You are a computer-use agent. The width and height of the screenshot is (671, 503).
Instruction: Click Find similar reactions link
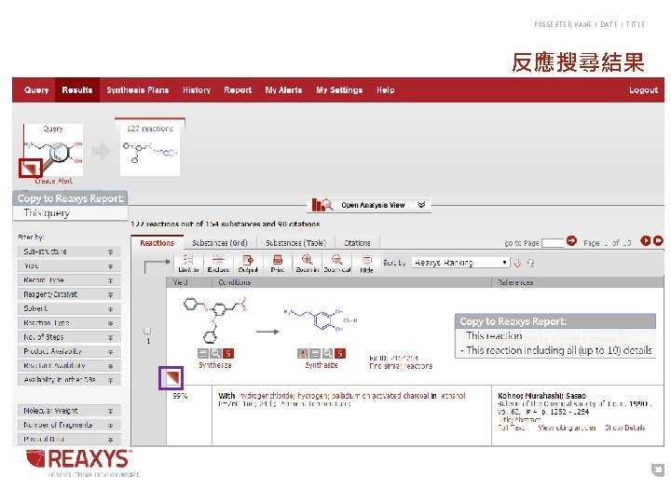pyautogui.click(x=401, y=366)
